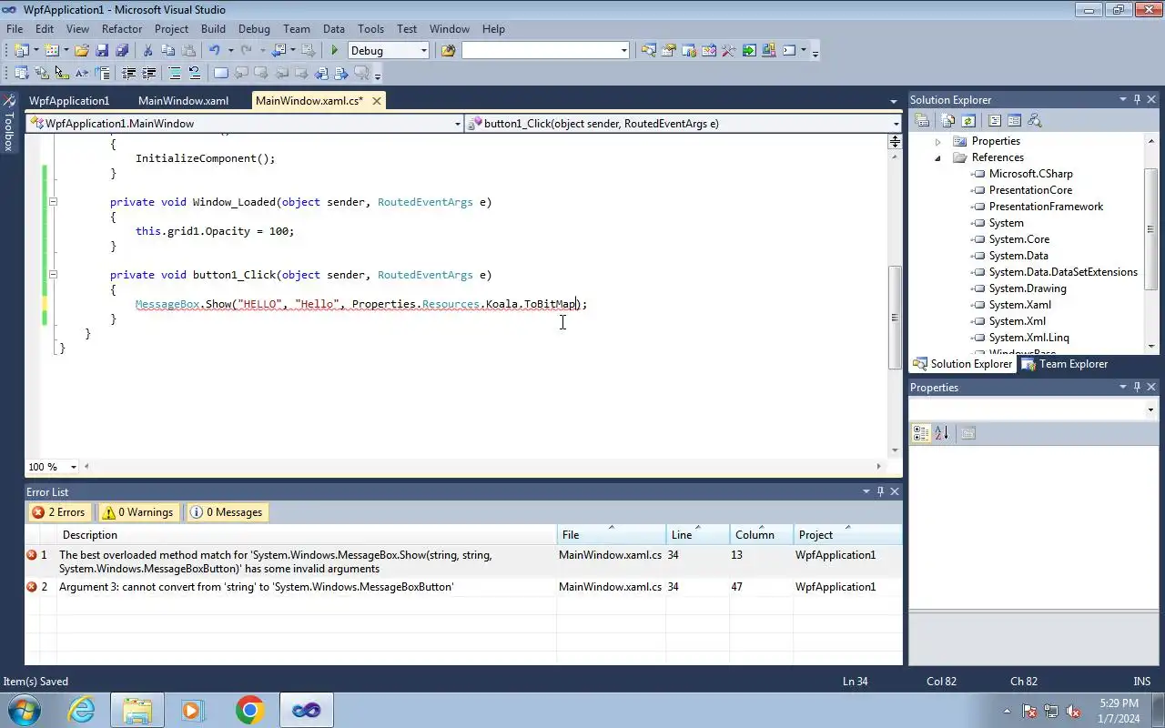Click the Cut scissors icon
Screen dimensions: 1165x728
click(x=147, y=51)
